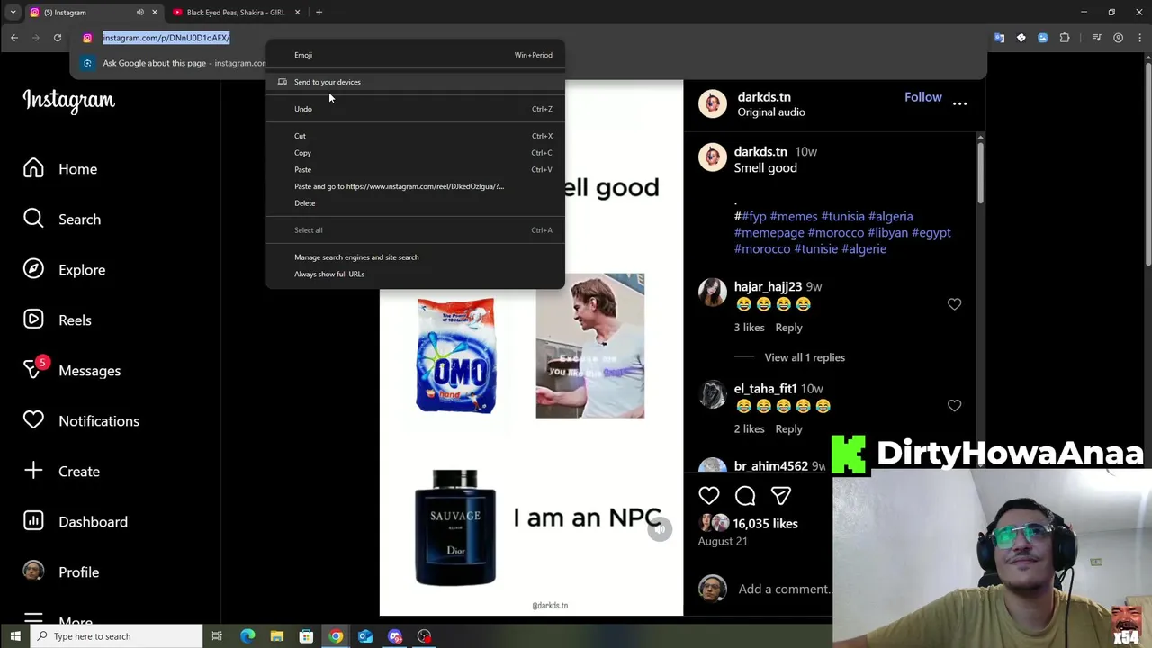Click the Instagram logo wordmark
Viewport: 1152px width, 648px height.
click(x=68, y=100)
